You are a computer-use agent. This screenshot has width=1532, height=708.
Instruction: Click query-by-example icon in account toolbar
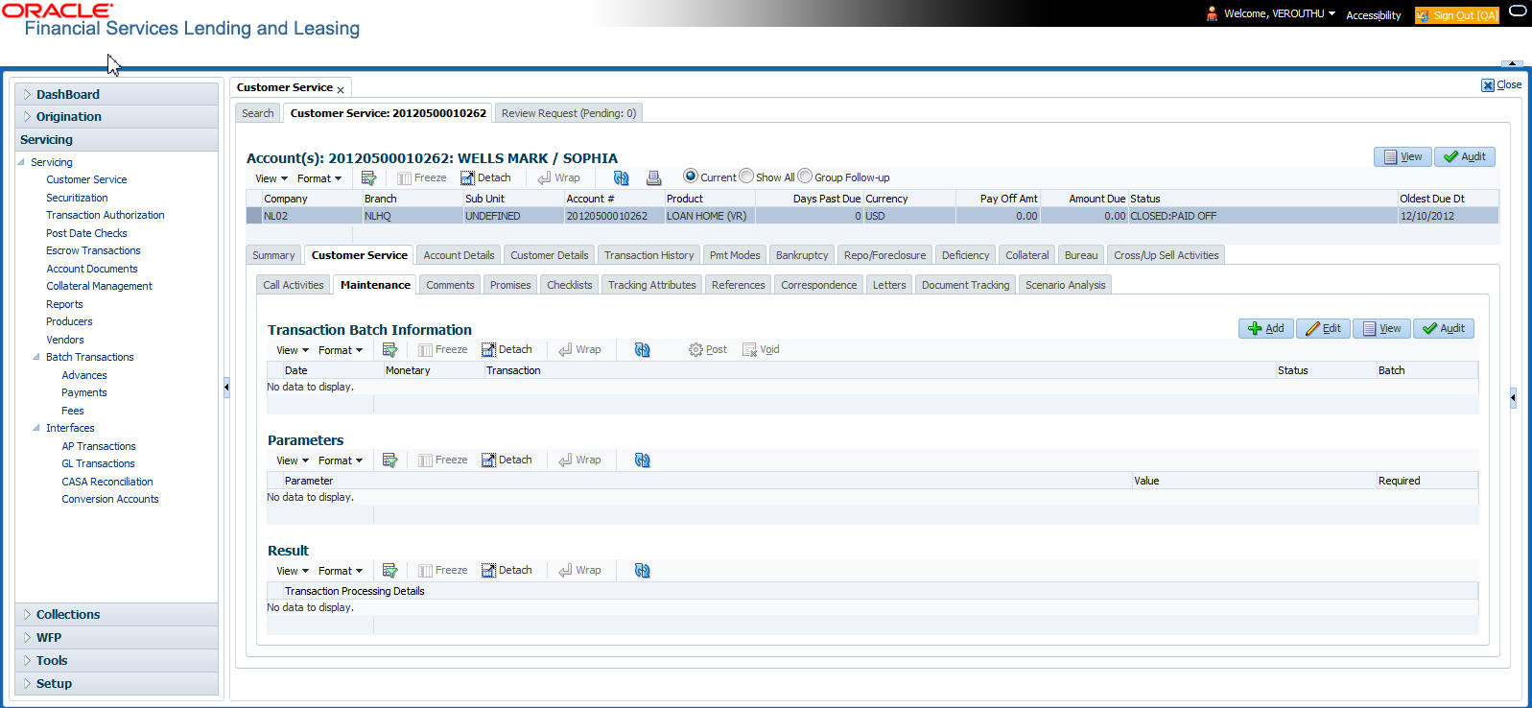pos(368,178)
